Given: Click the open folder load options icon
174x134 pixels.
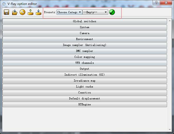Looking at the screenshot, I should [x=14, y=12].
